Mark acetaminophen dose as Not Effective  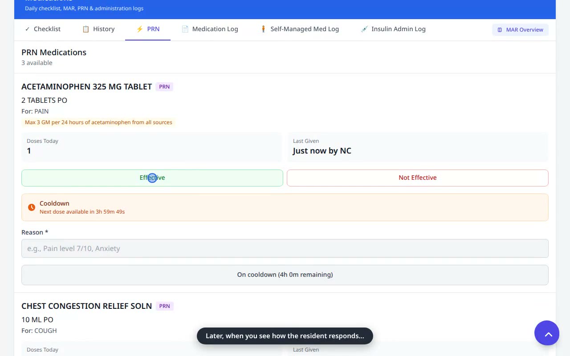[x=417, y=178]
